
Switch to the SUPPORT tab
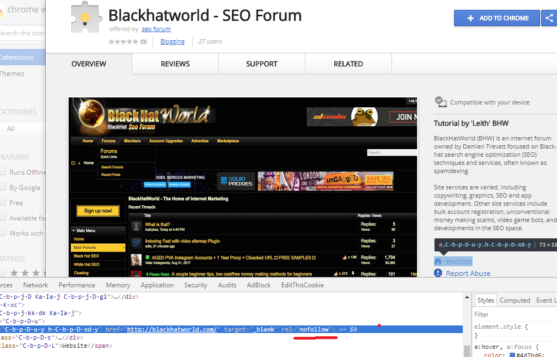point(262,64)
